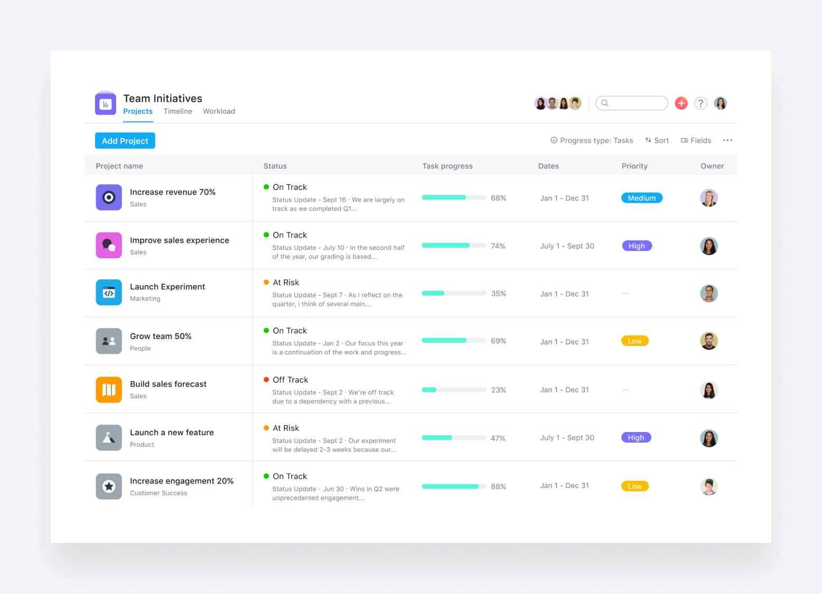This screenshot has height=600, width=822.
Task: Open the three-dot more options menu
Action: click(x=727, y=140)
